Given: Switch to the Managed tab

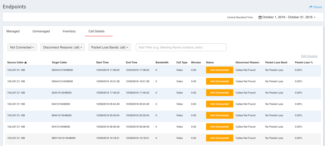Looking at the screenshot, I should (x=13, y=31).
